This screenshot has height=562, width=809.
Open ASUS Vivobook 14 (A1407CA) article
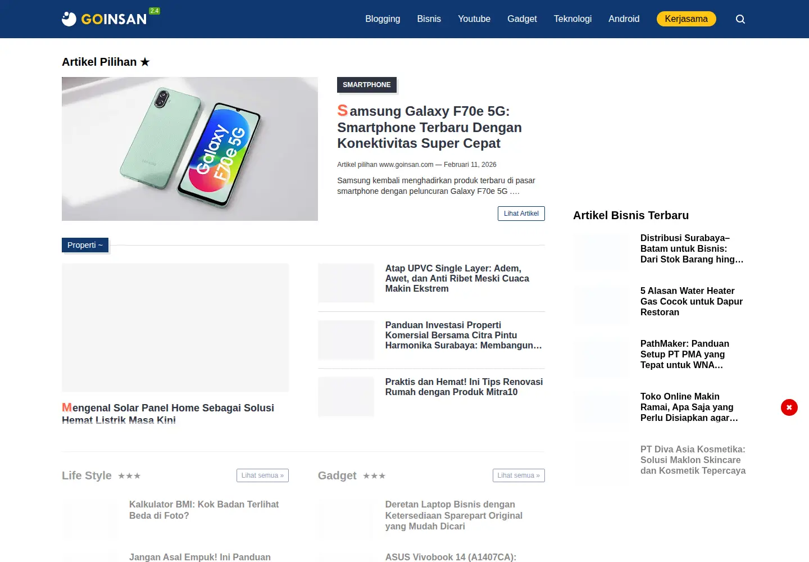(x=451, y=557)
